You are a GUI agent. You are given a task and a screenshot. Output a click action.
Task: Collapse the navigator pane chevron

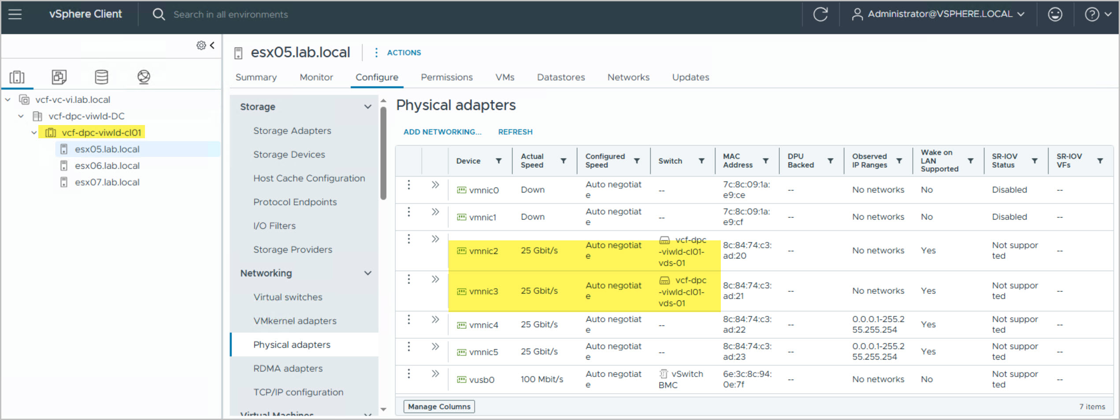[x=212, y=45]
